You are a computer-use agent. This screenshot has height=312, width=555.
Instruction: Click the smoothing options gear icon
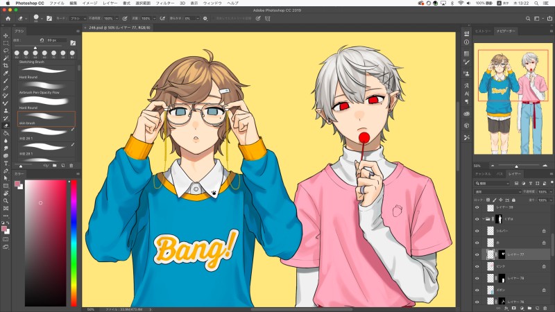pyautogui.click(x=205, y=19)
